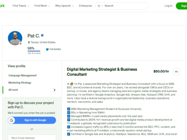This screenshot has height=140, width=187.
Task: Click the search magnifier icon
Action: coord(99,6)
